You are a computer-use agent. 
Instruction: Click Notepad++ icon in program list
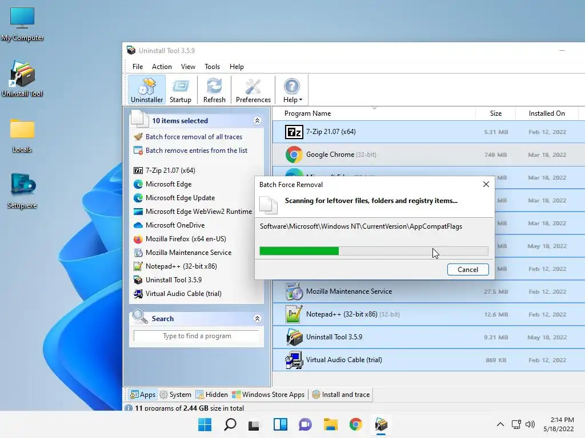(294, 314)
